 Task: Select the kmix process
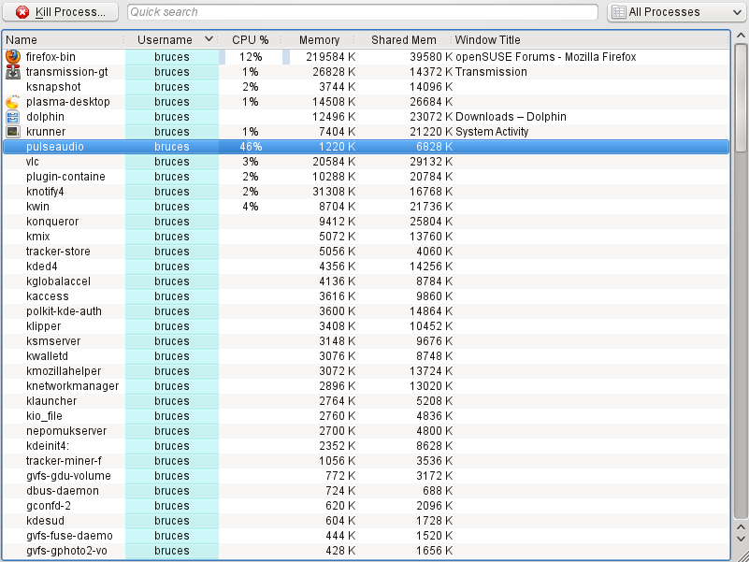tap(37, 237)
